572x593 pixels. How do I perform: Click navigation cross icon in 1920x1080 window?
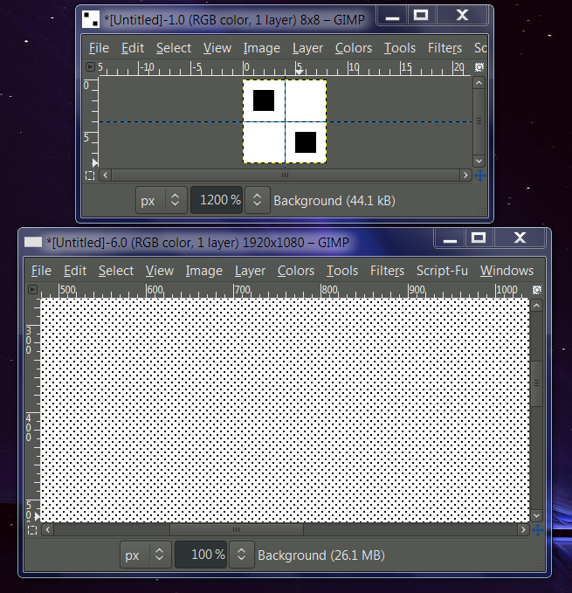click(x=538, y=530)
